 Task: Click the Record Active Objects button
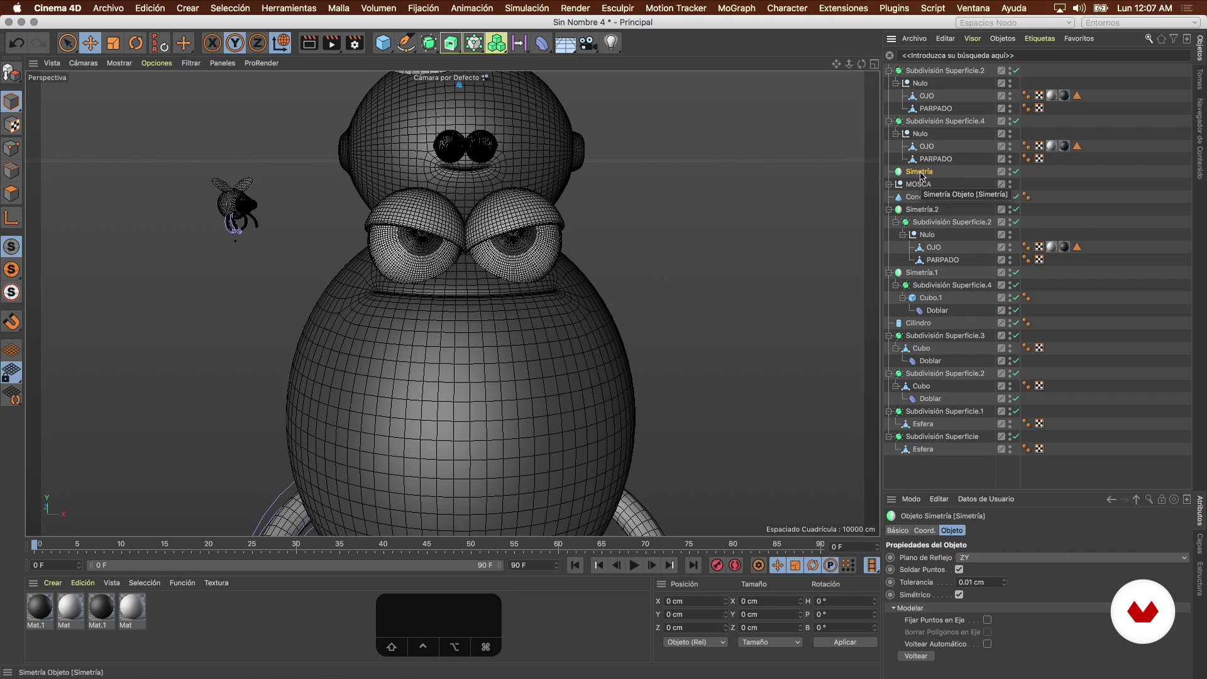[717, 565]
